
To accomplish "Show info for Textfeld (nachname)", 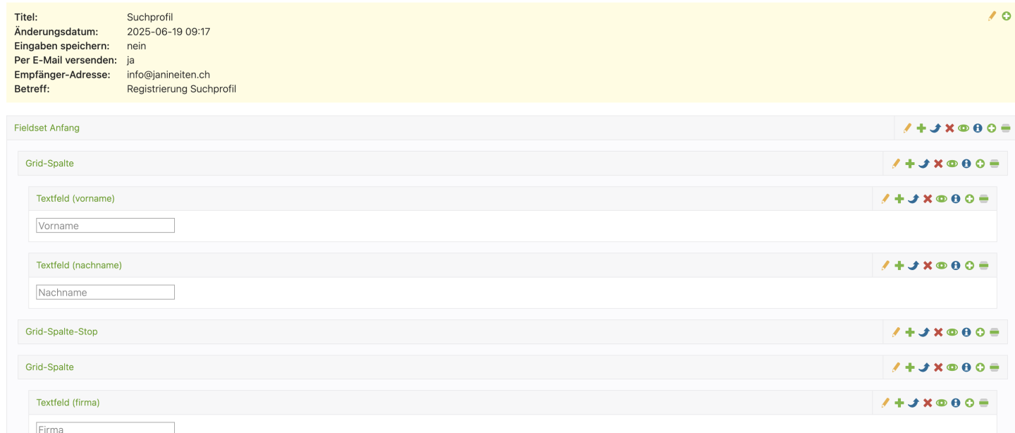I will click(x=956, y=266).
